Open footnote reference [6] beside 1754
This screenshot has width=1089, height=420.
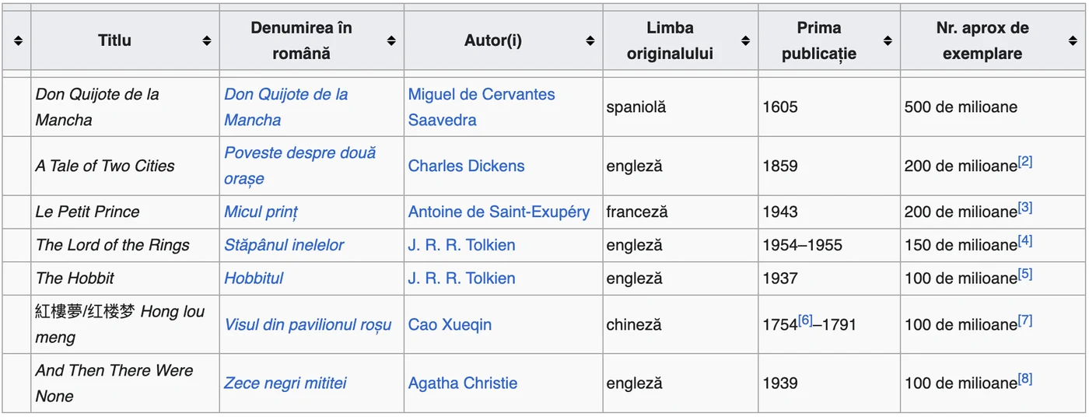point(805,320)
